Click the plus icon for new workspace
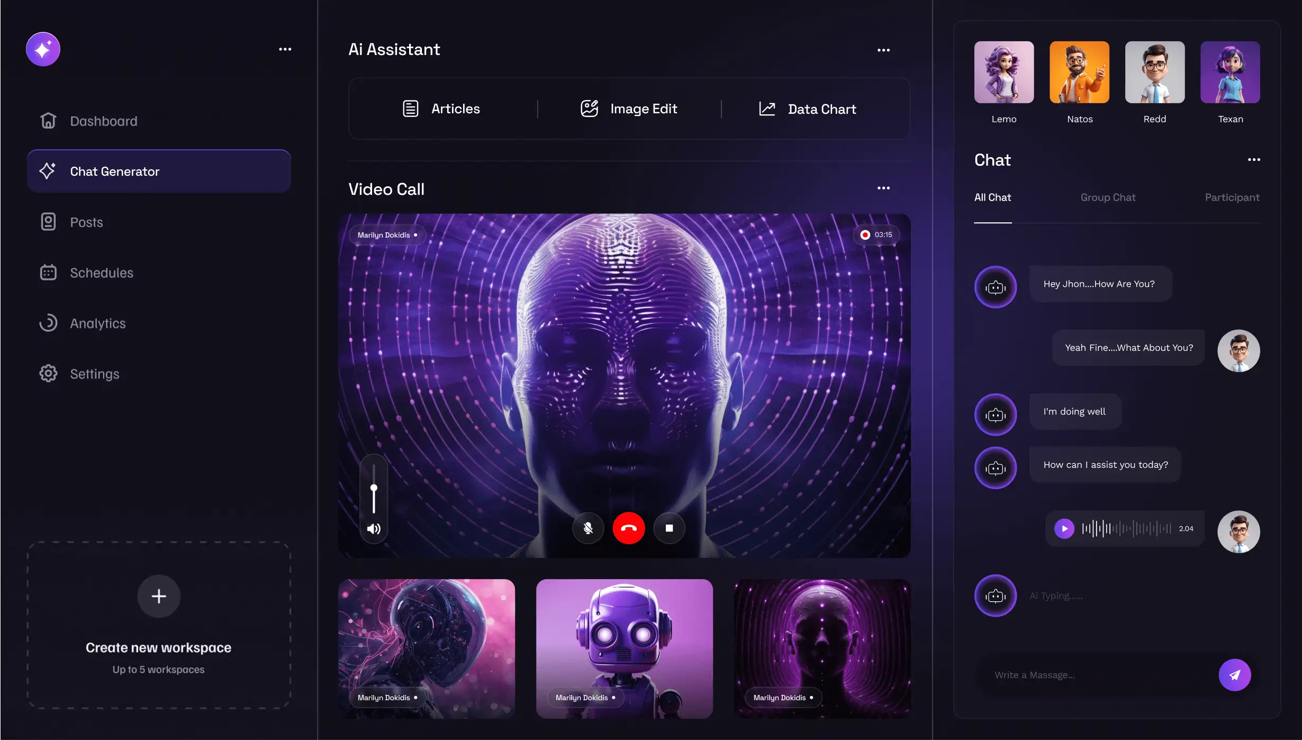Image resolution: width=1302 pixels, height=740 pixels. click(x=159, y=596)
